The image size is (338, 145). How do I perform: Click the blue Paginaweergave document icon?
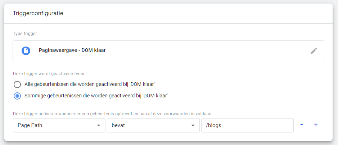click(x=26, y=51)
